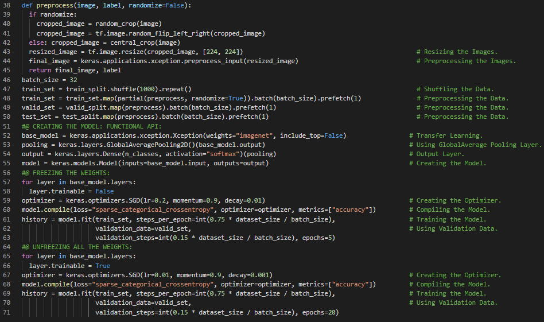Click line number 38 in the gutter
544x322 pixels.
[x=7, y=5]
